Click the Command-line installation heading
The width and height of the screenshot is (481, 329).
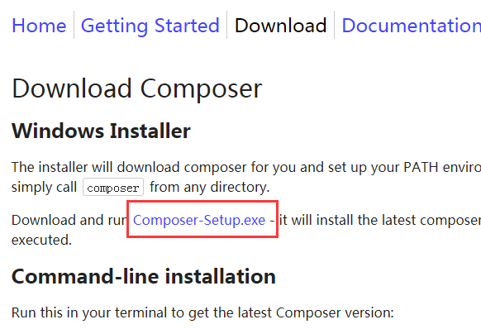point(144,276)
